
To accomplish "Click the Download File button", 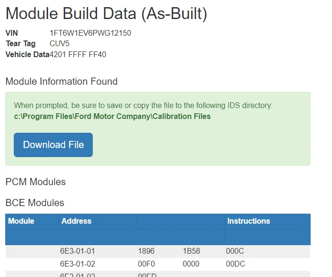I will click(53, 145).
